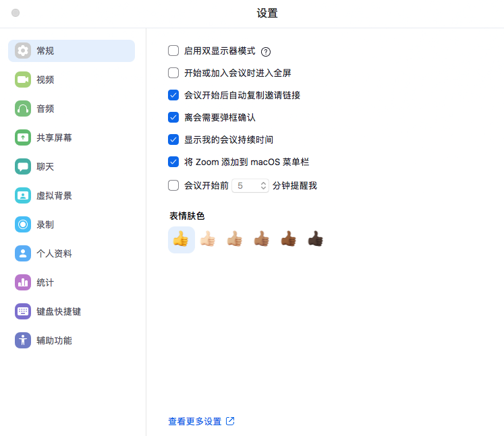This screenshot has width=504, height=436.
Task: Open the 个人资料 profile icon
Action: tap(23, 253)
